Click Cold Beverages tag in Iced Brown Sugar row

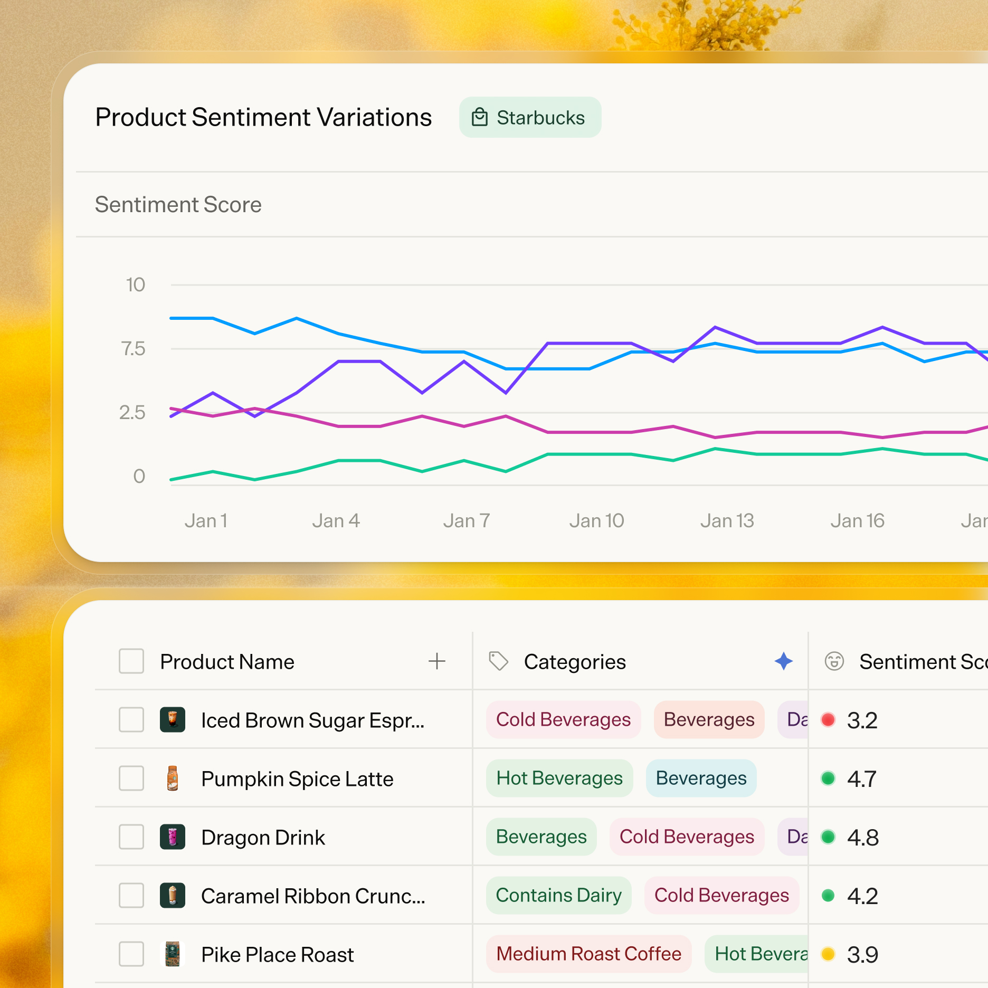pyautogui.click(x=564, y=720)
